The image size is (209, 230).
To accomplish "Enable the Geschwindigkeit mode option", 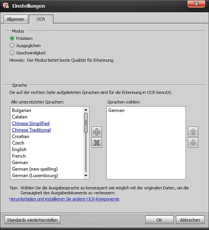I will (x=12, y=53).
